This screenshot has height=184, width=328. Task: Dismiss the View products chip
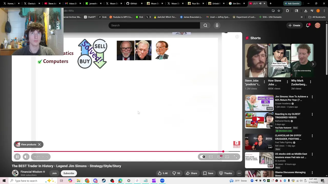[39, 144]
